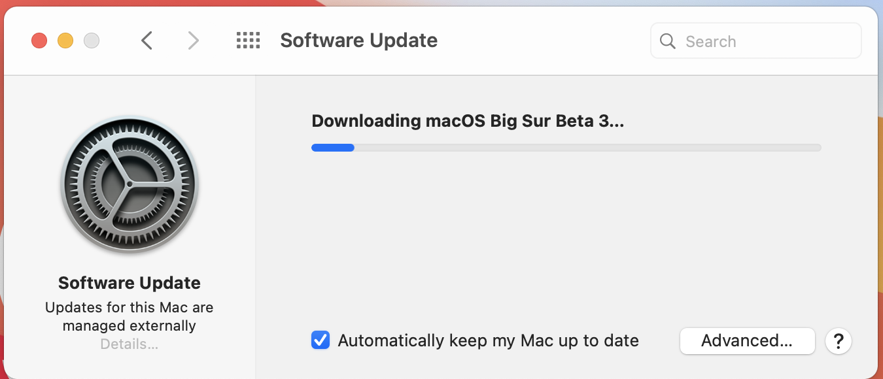Click the Downloading macOS Big Sur Beta 3 text
The width and height of the screenshot is (883, 379).
pos(468,121)
